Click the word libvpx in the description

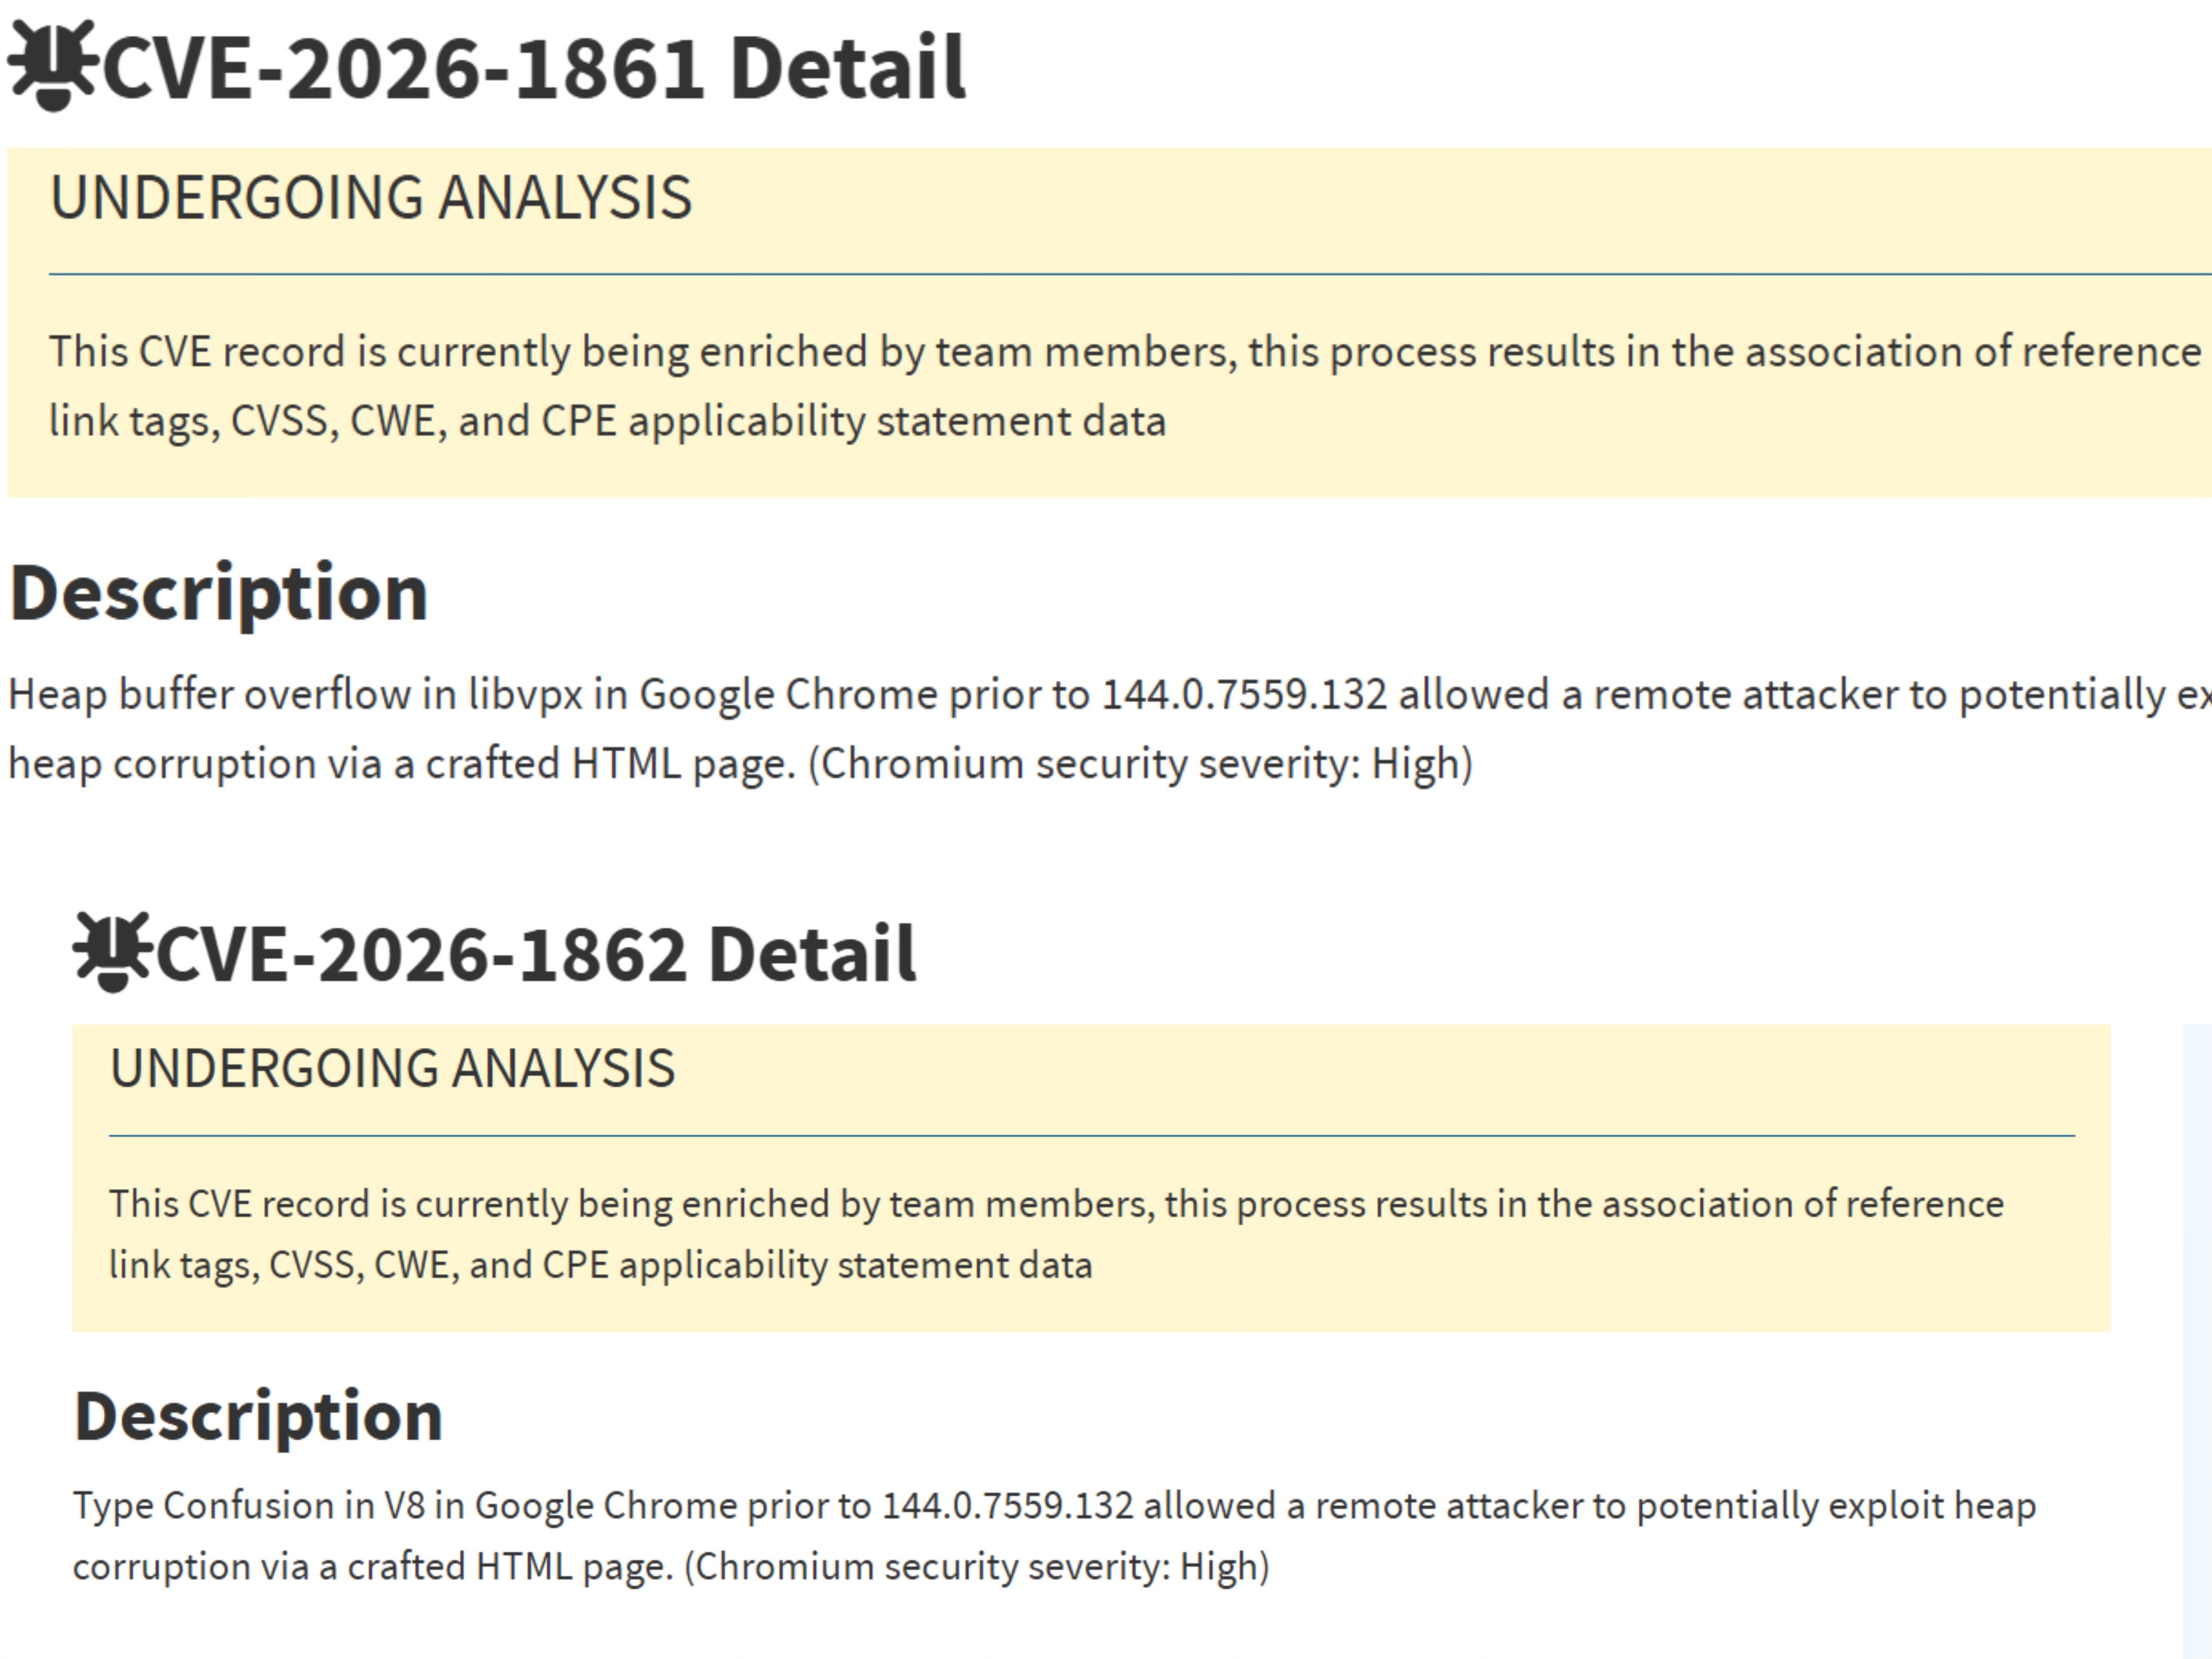[525, 694]
